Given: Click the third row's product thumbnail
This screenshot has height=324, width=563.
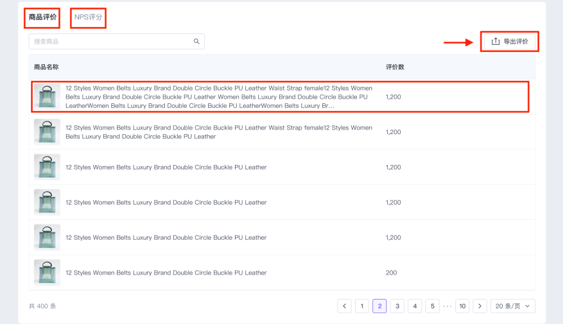Looking at the screenshot, I should pos(47,167).
